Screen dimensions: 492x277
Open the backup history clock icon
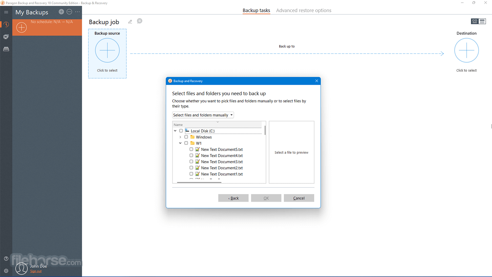pyautogui.click(x=6, y=25)
